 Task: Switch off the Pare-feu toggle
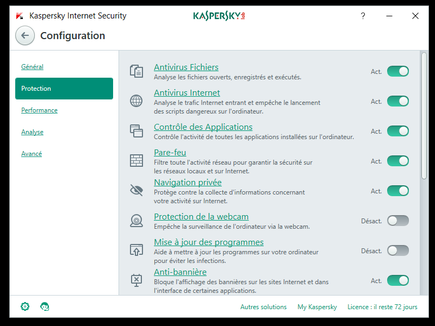pyautogui.click(x=398, y=161)
